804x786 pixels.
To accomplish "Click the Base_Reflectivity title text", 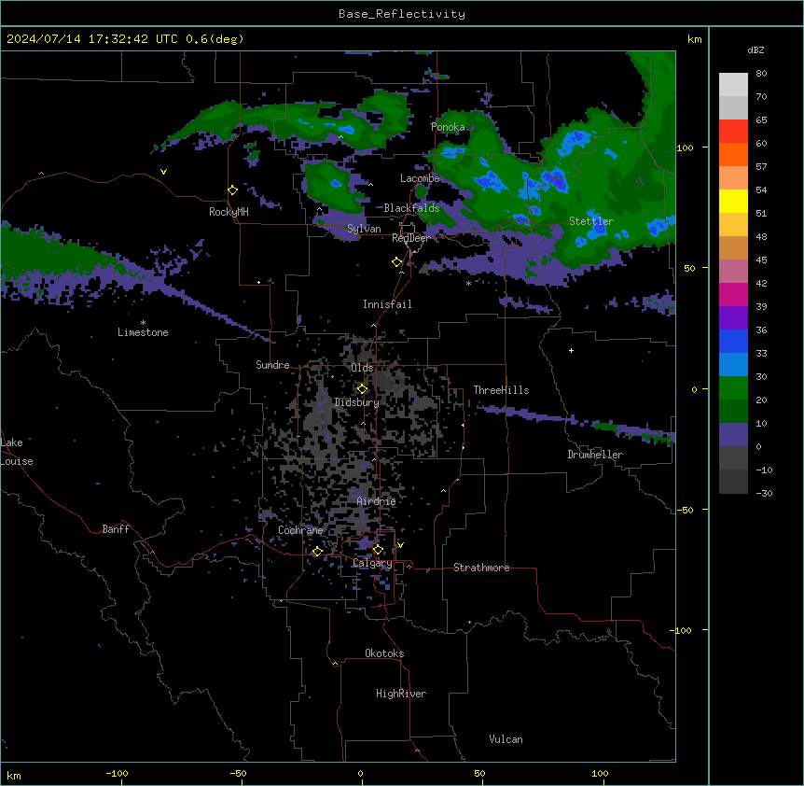I will 402,14.
